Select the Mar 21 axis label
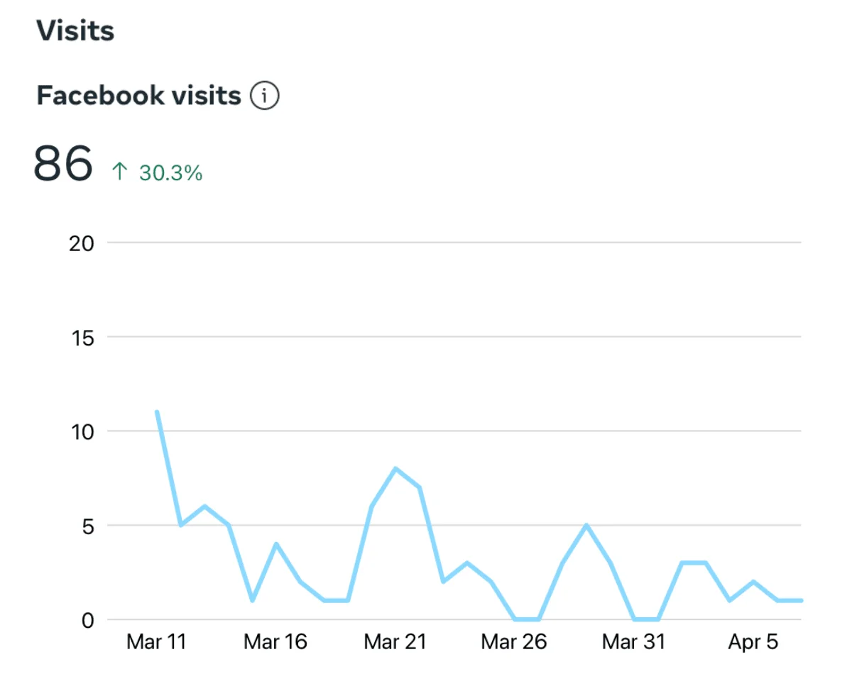 [395, 642]
